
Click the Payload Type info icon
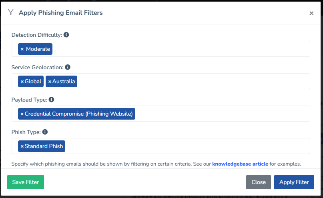[x=51, y=100]
